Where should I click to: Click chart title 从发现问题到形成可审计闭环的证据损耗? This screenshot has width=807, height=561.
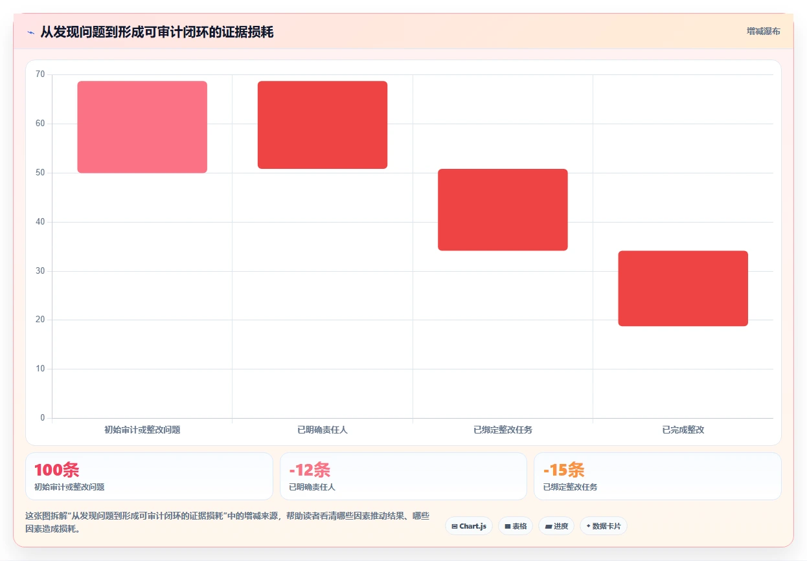click(157, 32)
